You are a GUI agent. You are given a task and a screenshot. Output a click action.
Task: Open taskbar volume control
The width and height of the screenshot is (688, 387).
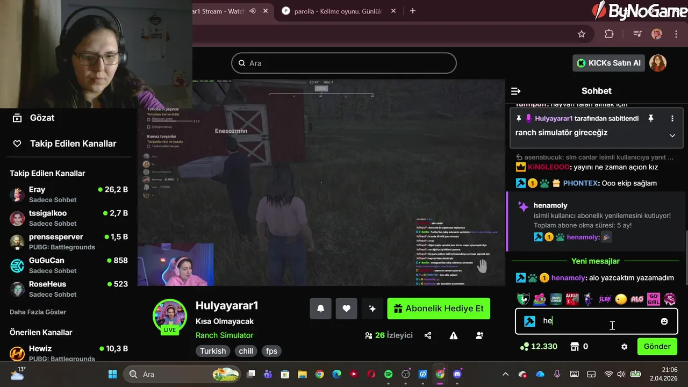click(621, 374)
